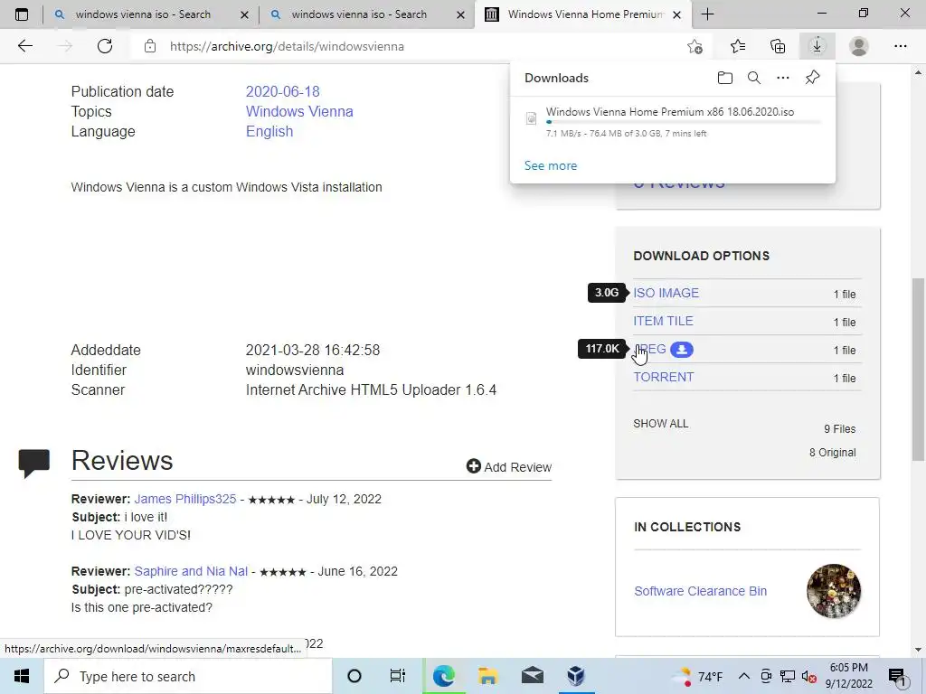Toggle the Downloads toolbar button

tap(817, 46)
